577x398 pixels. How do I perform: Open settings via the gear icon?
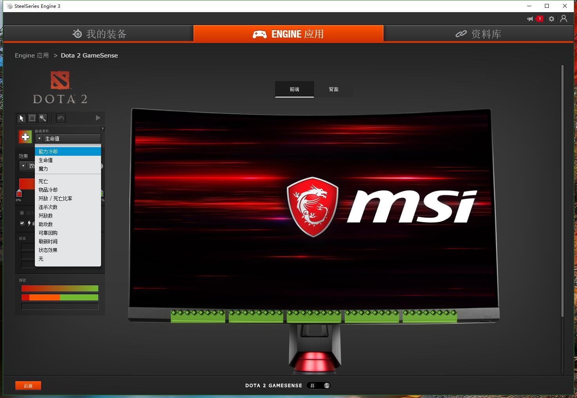pyautogui.click(x=552, y=19)
